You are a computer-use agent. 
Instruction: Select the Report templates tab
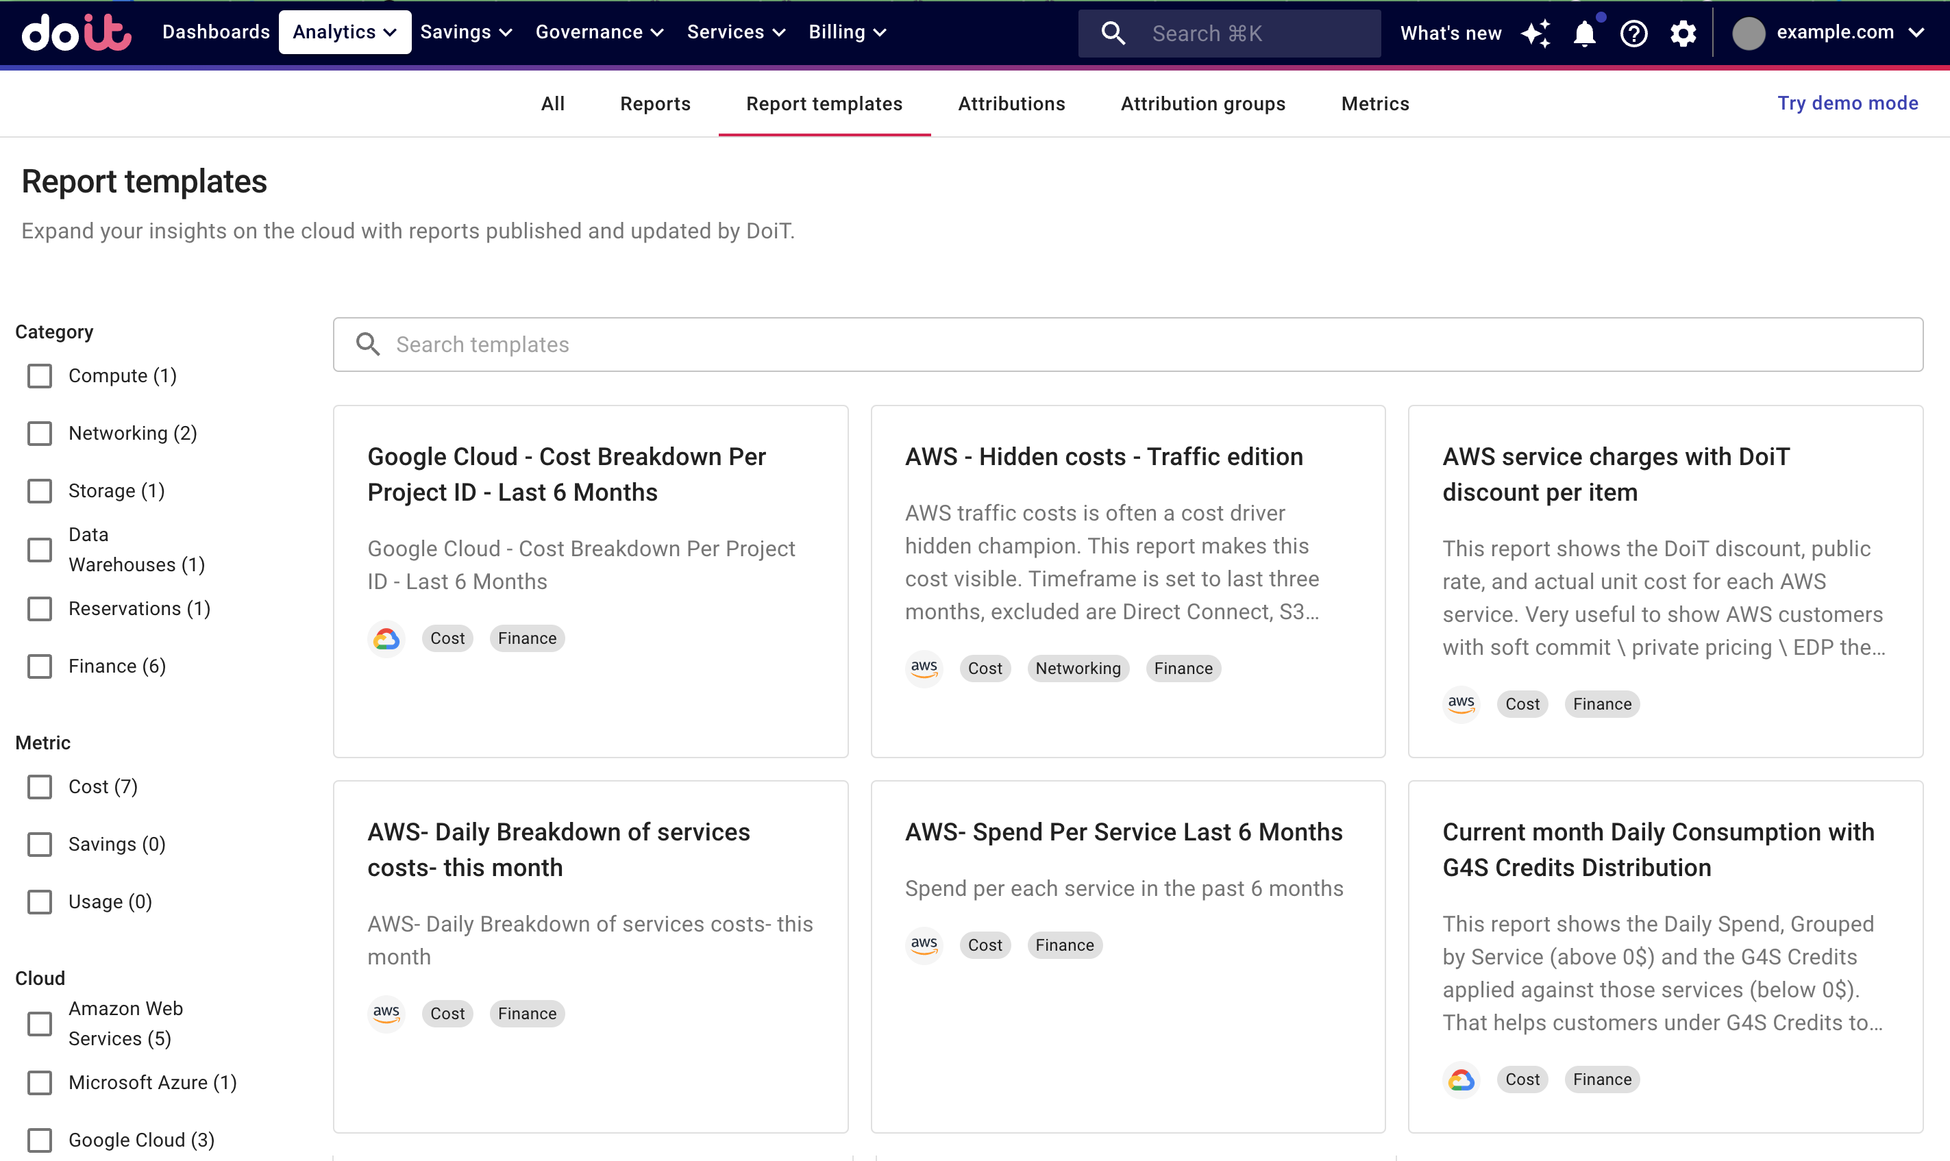(824, 103)
